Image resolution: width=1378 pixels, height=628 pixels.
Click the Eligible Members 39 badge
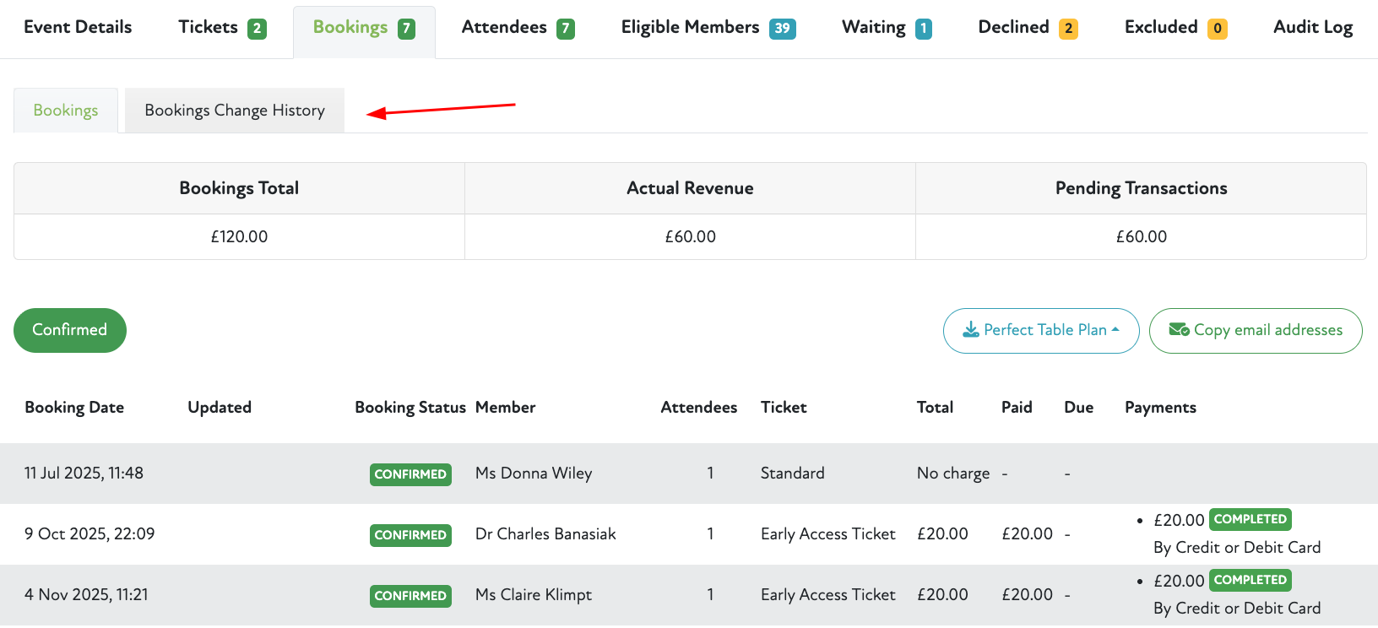pyautogui.click(x=782, y=29)
